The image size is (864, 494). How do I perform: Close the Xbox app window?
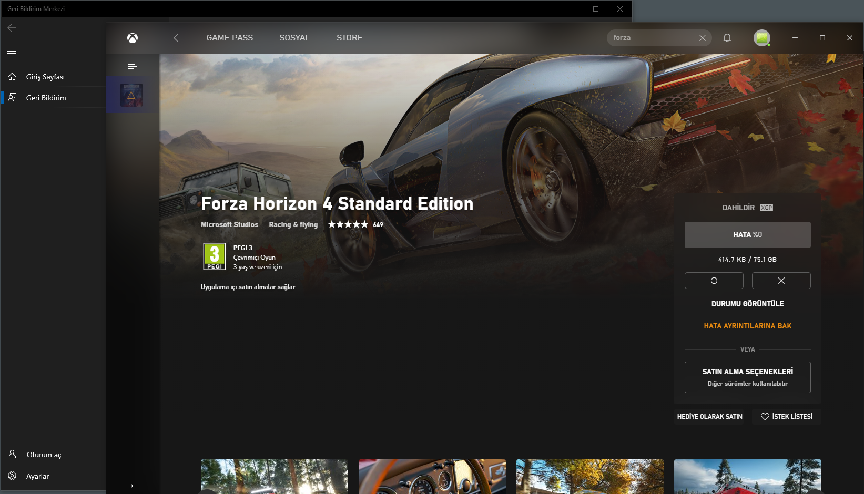tap(850, 38)
